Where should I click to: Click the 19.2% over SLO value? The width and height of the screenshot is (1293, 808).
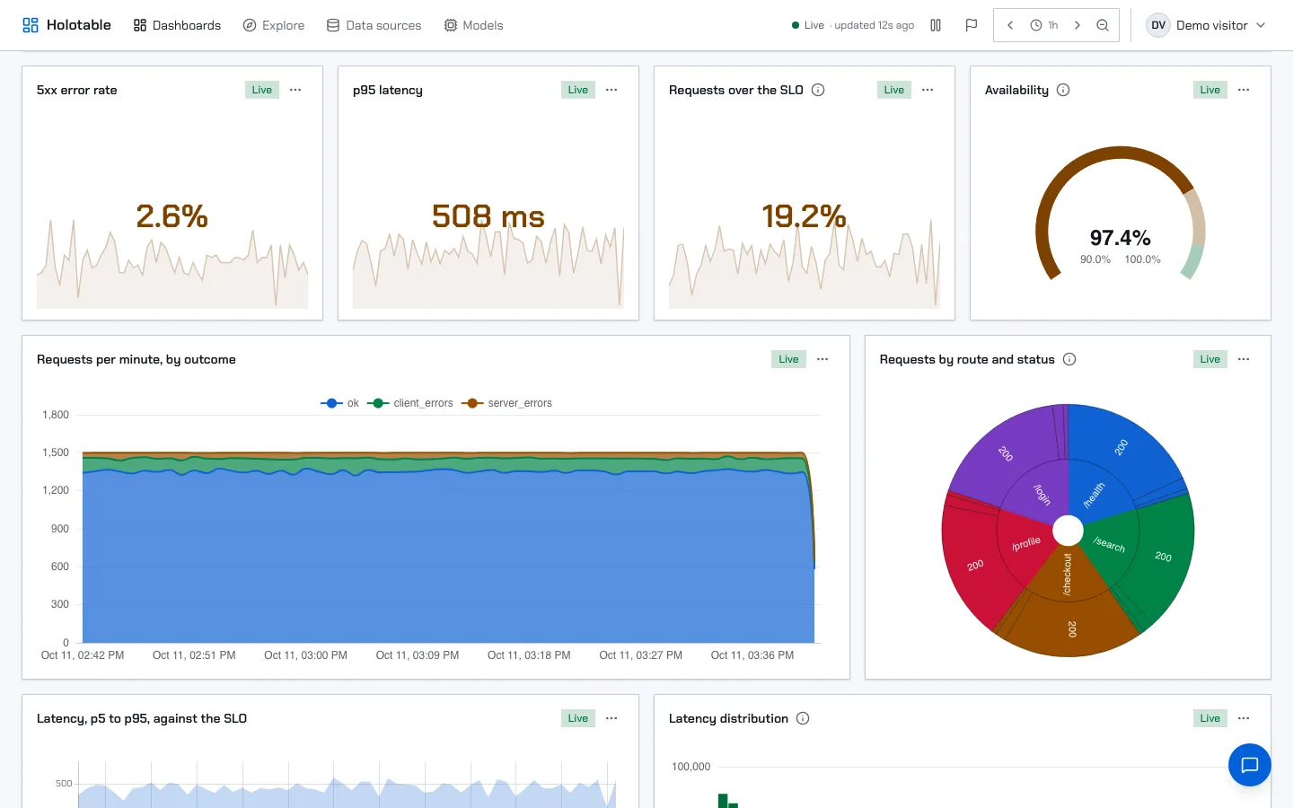[805, 215]
